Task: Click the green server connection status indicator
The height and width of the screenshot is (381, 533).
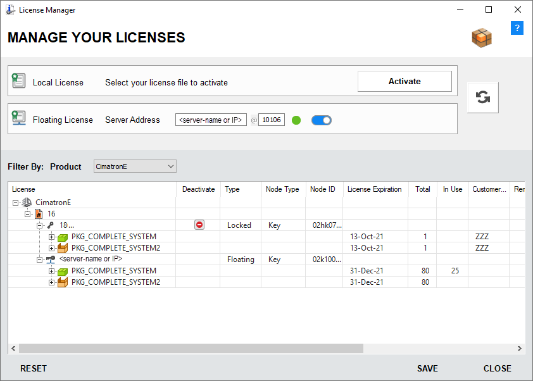Action: 296,120
